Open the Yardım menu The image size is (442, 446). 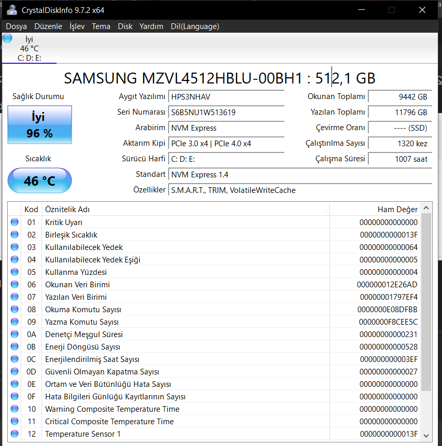point(151,26)
